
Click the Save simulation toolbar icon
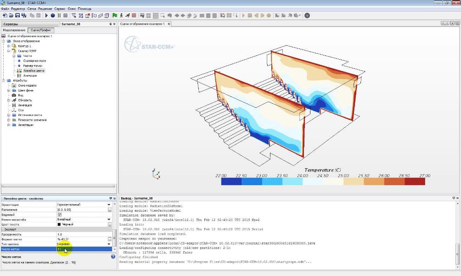(x=17, y=15)
